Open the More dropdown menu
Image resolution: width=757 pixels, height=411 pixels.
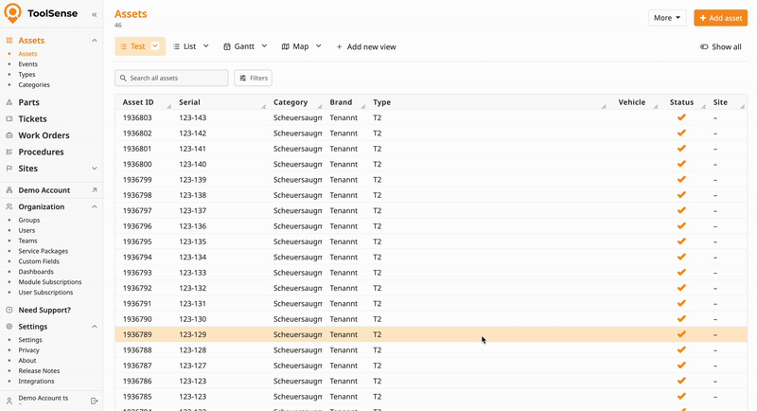click(667, 18)
